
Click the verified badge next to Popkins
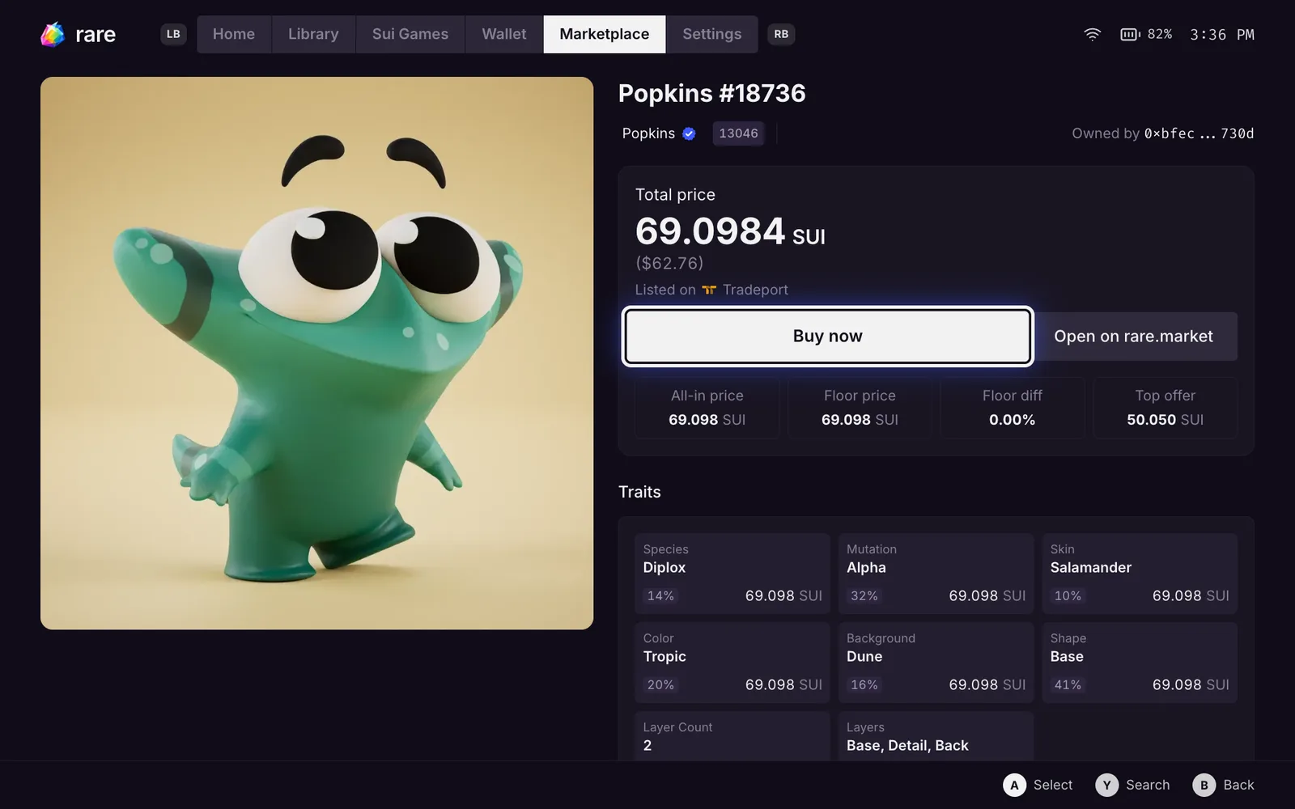click(689, 133)
